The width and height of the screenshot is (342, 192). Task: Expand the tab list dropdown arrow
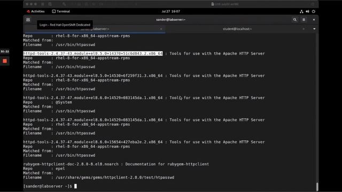(x=314, y=29)
